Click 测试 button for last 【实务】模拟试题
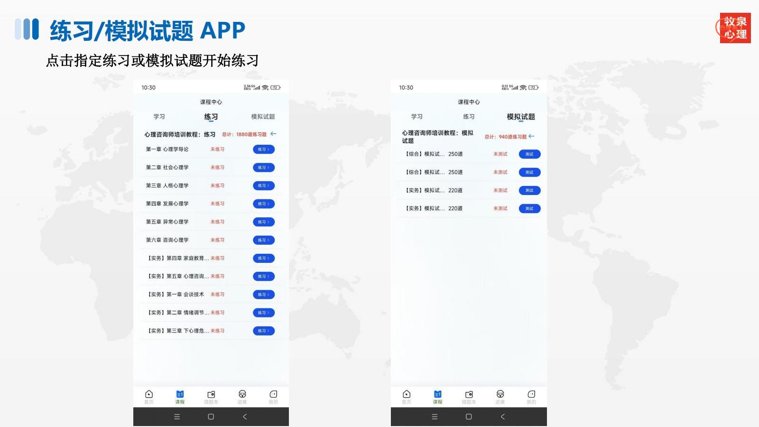 click(x=529, y=209)
